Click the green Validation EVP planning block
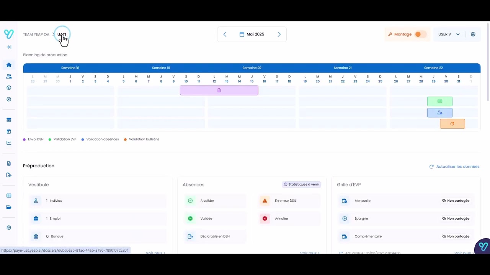This screenshot has width=490, height=275. point(440,101)
